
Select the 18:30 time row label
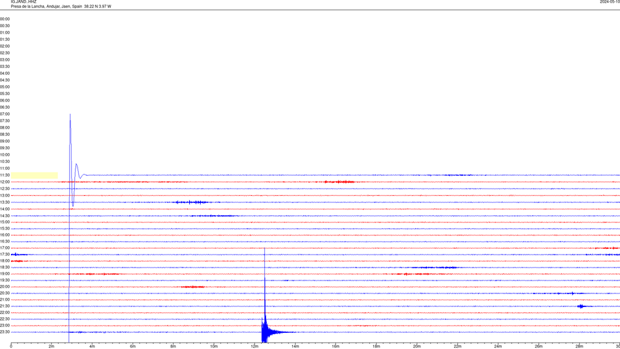coord(5,268)
